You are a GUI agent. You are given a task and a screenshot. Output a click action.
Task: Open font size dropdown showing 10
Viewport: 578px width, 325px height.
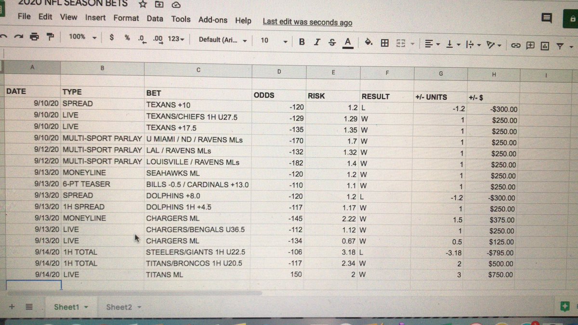pos(274,41)
